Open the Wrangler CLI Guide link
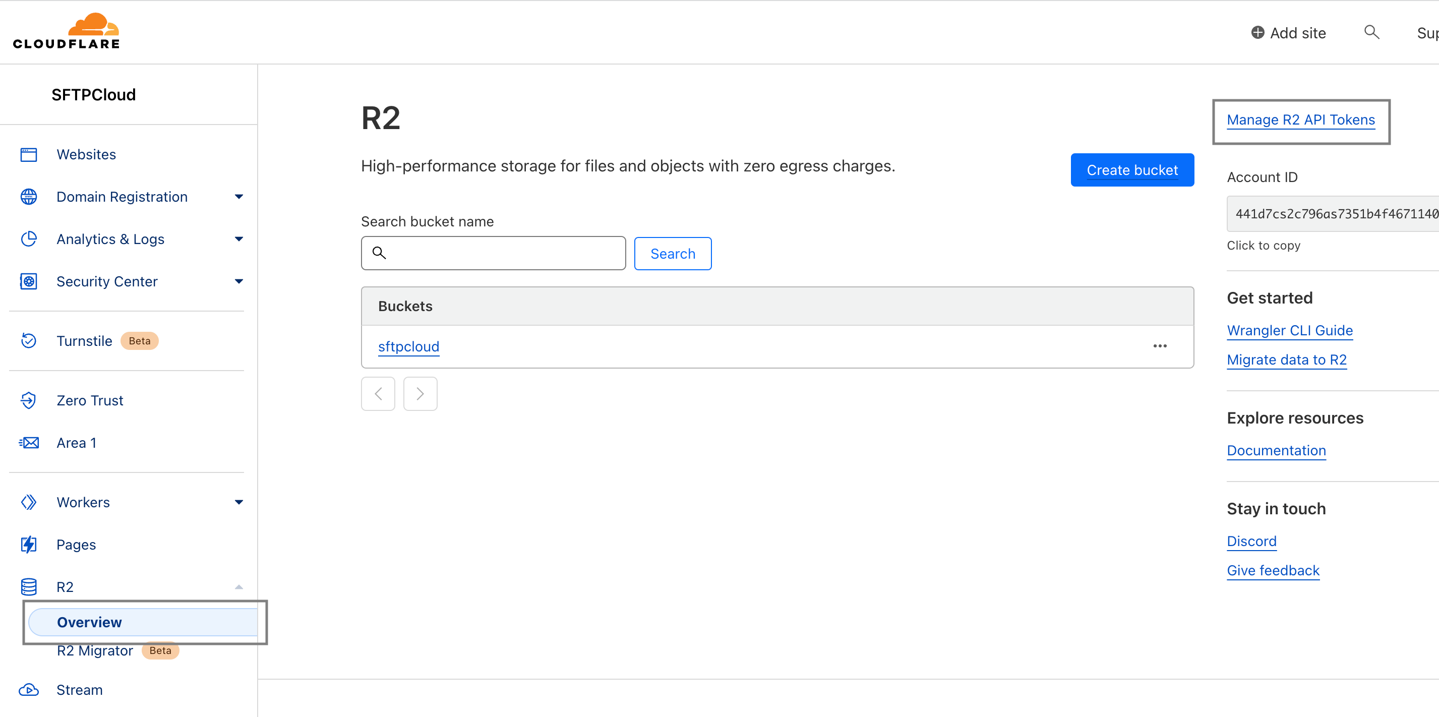Screen dimensions: 1439x717 [x=1289, y=331]
